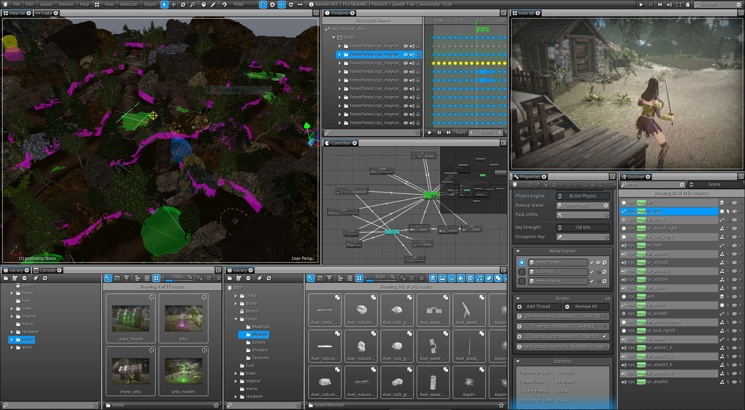Open the Selection menu in the menu bar
This screenshot has height=410, width=745.
tap(128, 4)
